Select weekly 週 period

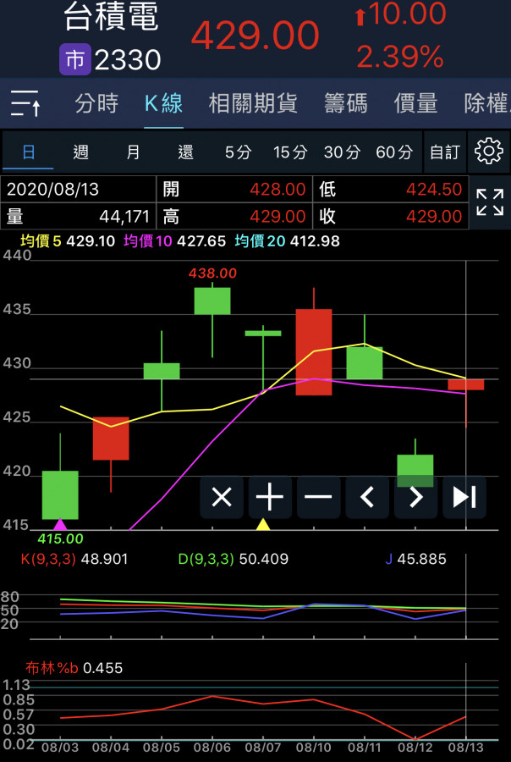(81, 152)
